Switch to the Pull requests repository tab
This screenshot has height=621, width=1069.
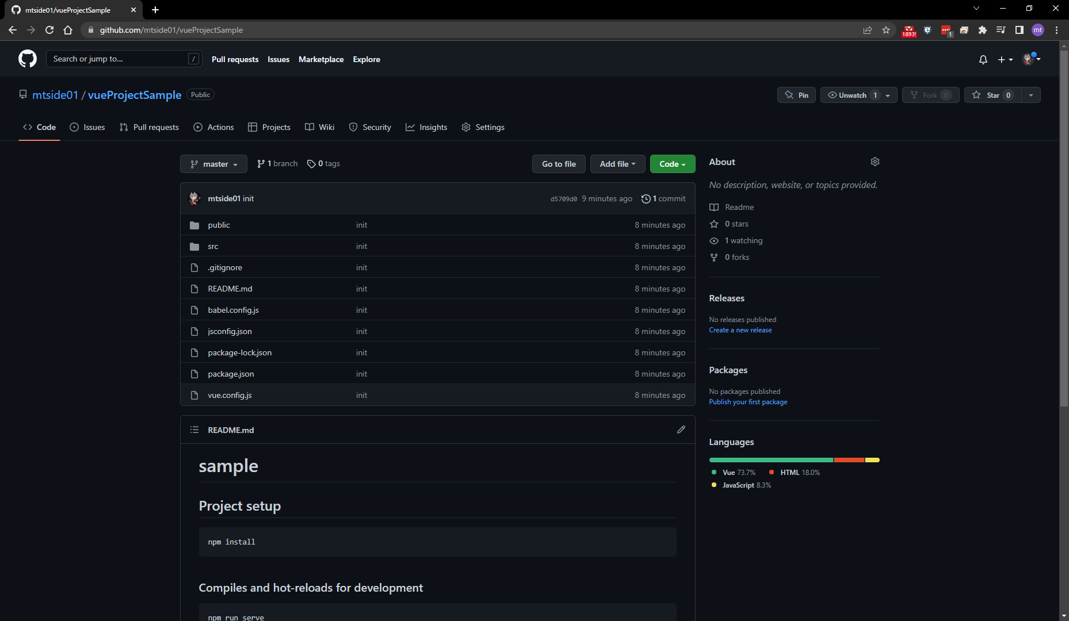149,127
